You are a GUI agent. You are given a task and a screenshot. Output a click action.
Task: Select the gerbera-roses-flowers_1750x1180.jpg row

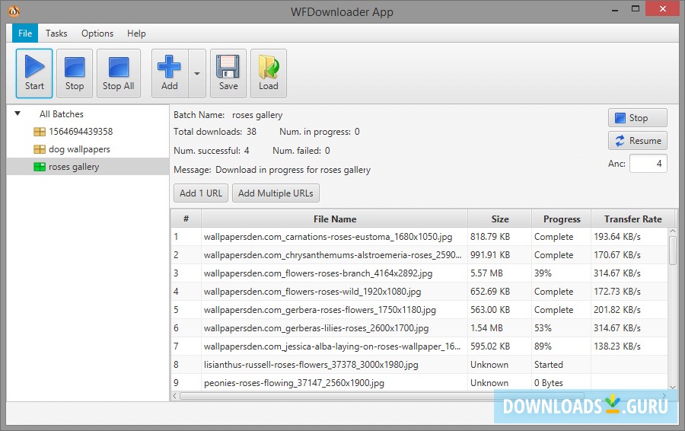pos(419,310)
